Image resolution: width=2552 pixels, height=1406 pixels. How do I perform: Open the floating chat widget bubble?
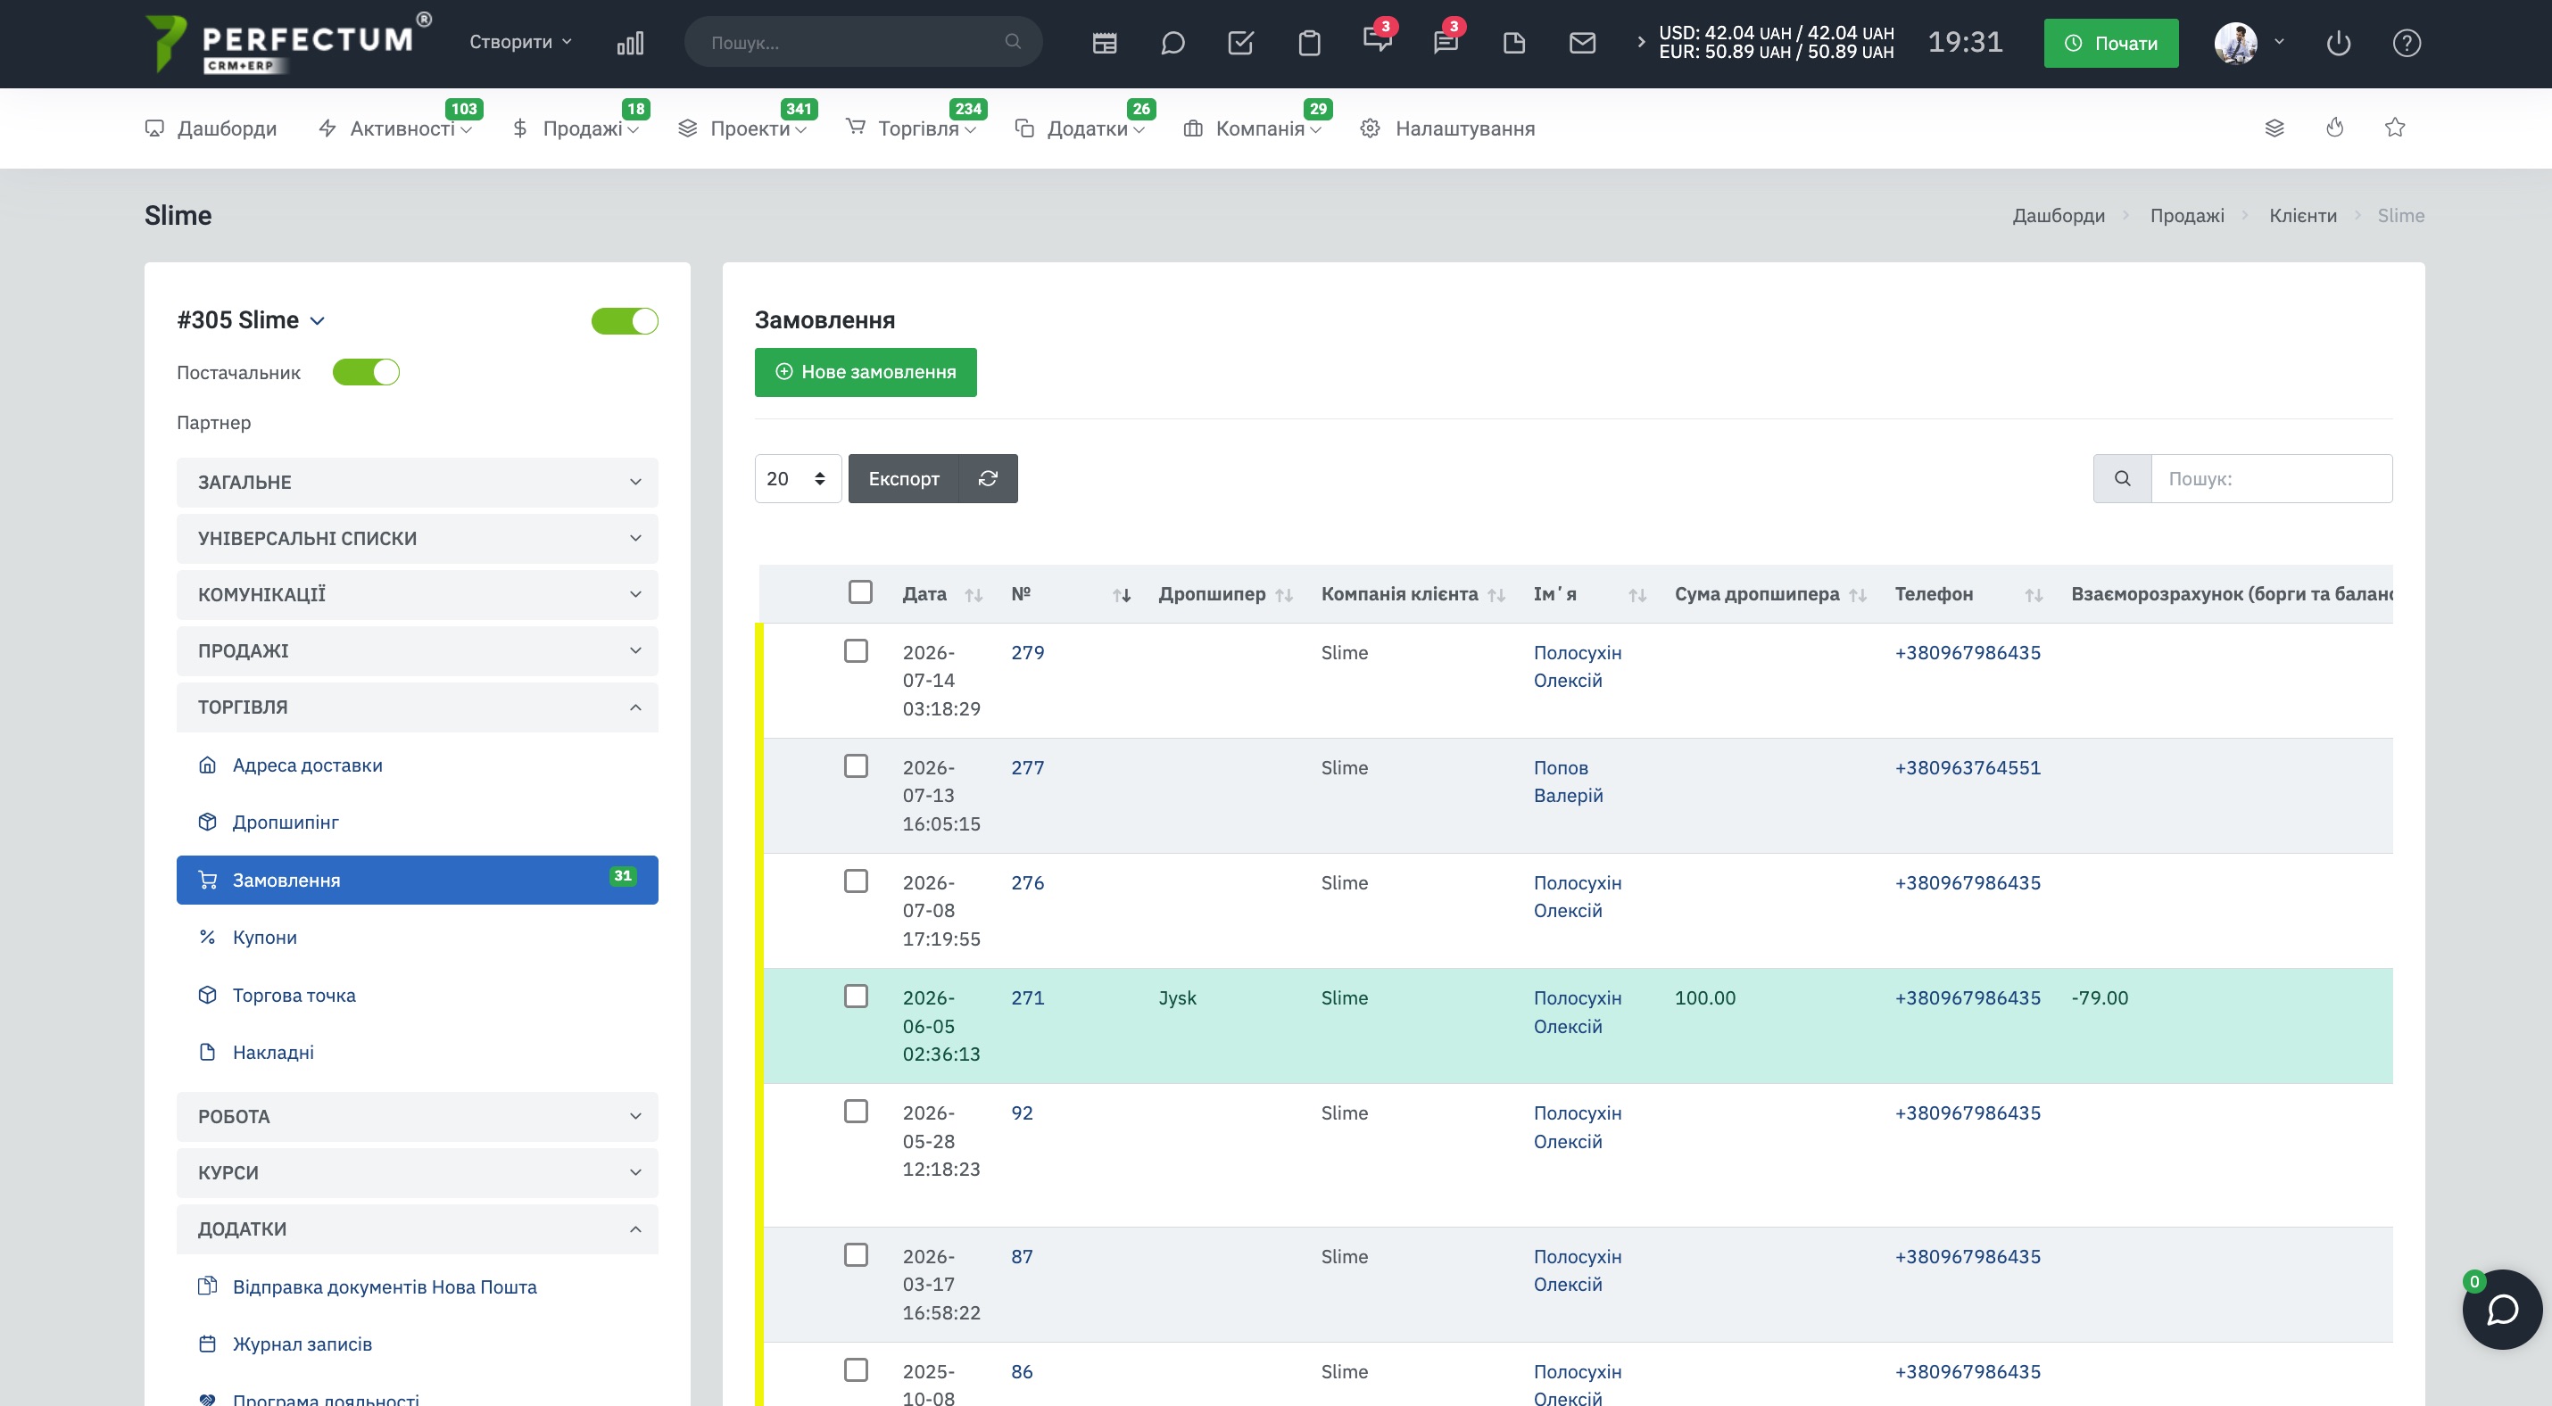2502,1309
